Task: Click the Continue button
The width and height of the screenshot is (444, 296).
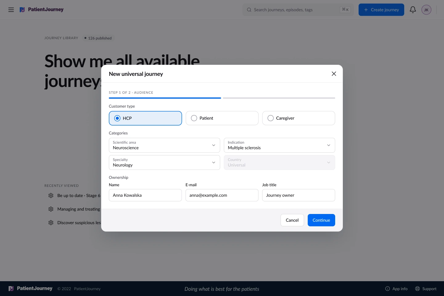Action: tap(321, 220)
